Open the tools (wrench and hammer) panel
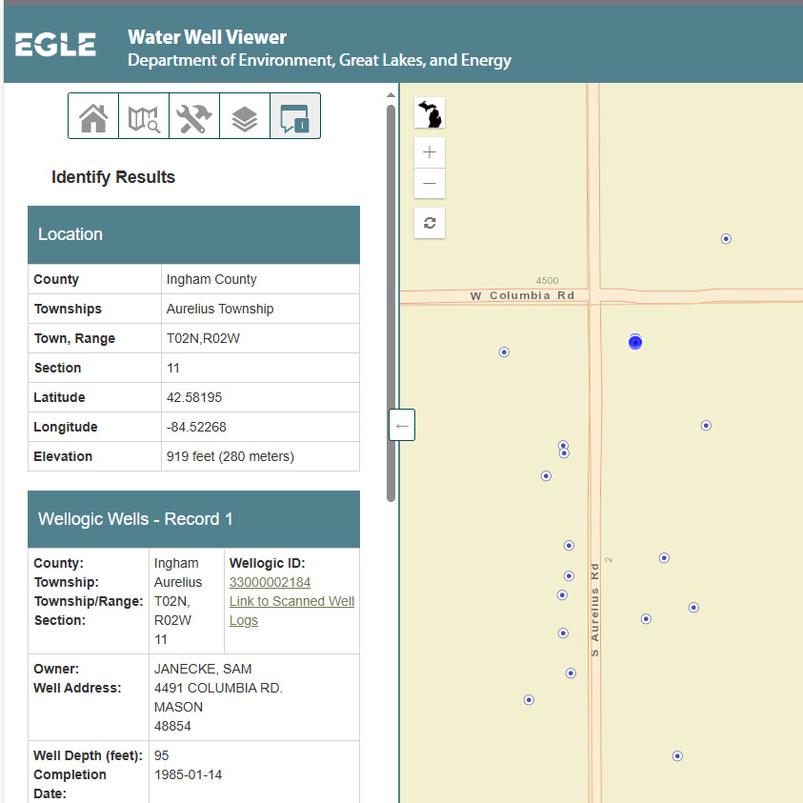The height and width of the screenshot is (803, 803). point(194,117)
